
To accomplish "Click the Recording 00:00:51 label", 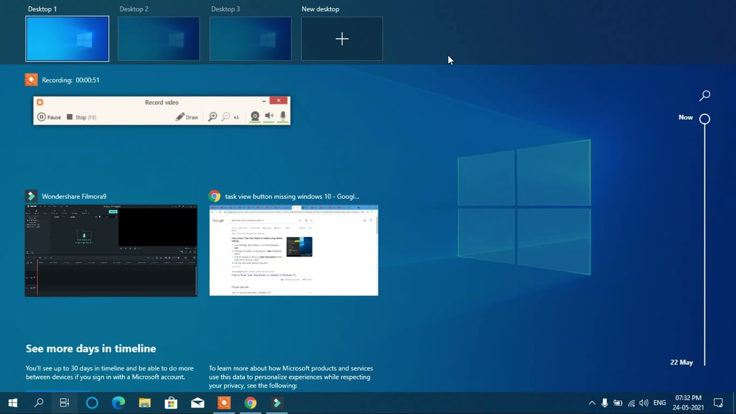I will tap(71, 80).
